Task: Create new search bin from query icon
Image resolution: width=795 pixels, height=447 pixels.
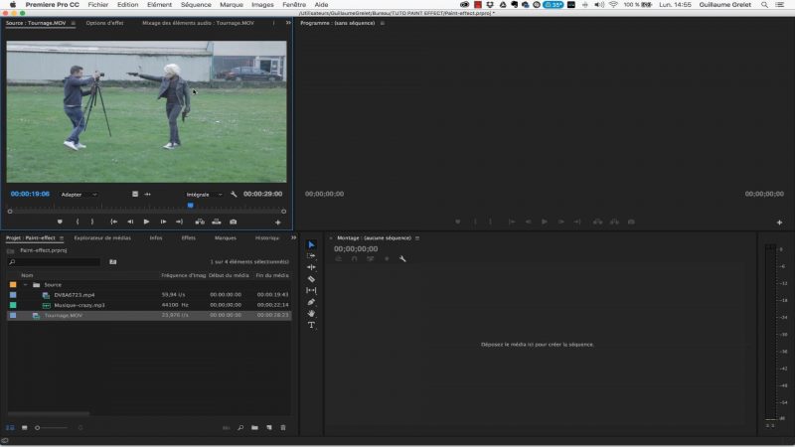Action: [x=113, y=262]
